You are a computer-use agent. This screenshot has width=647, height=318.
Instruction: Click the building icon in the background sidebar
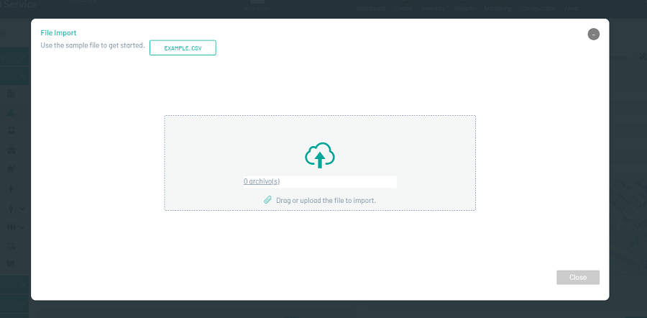[12, 94]
